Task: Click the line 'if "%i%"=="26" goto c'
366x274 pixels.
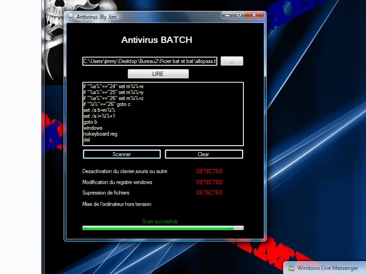Action: (x=107, y=104)
